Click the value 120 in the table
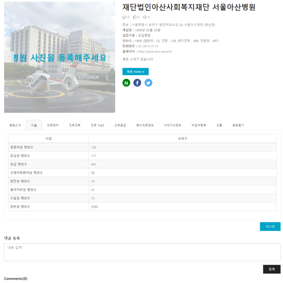The width and height of the screenshot is (283, 283). click(94, 148)
